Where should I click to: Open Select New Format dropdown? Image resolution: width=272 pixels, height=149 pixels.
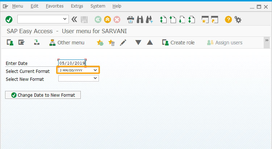click(x=95, y=78)
